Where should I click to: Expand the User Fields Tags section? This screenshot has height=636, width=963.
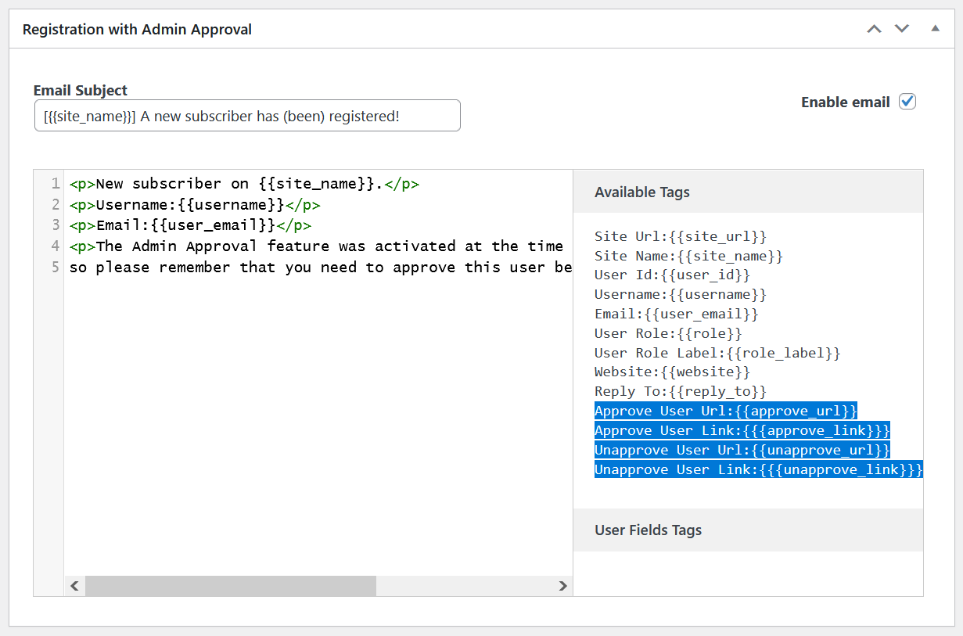point(648,530)
